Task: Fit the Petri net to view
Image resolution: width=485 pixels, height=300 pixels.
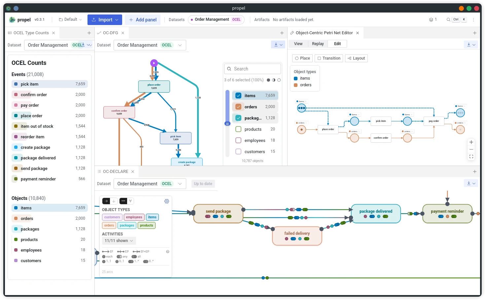Action: [471, 157]
